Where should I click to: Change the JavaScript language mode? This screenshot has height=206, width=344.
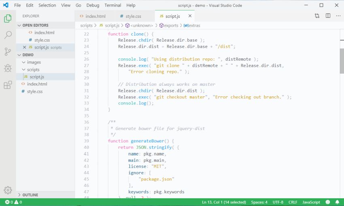coord(311,202)
